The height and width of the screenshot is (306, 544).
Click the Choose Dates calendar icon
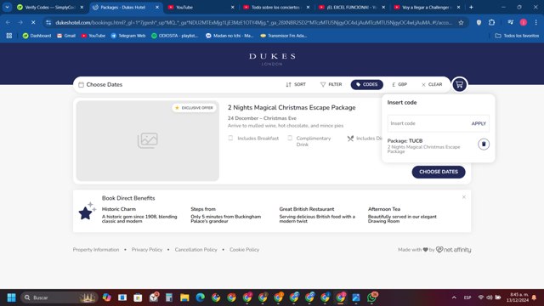pyautogui.click(x=82, y=85)
